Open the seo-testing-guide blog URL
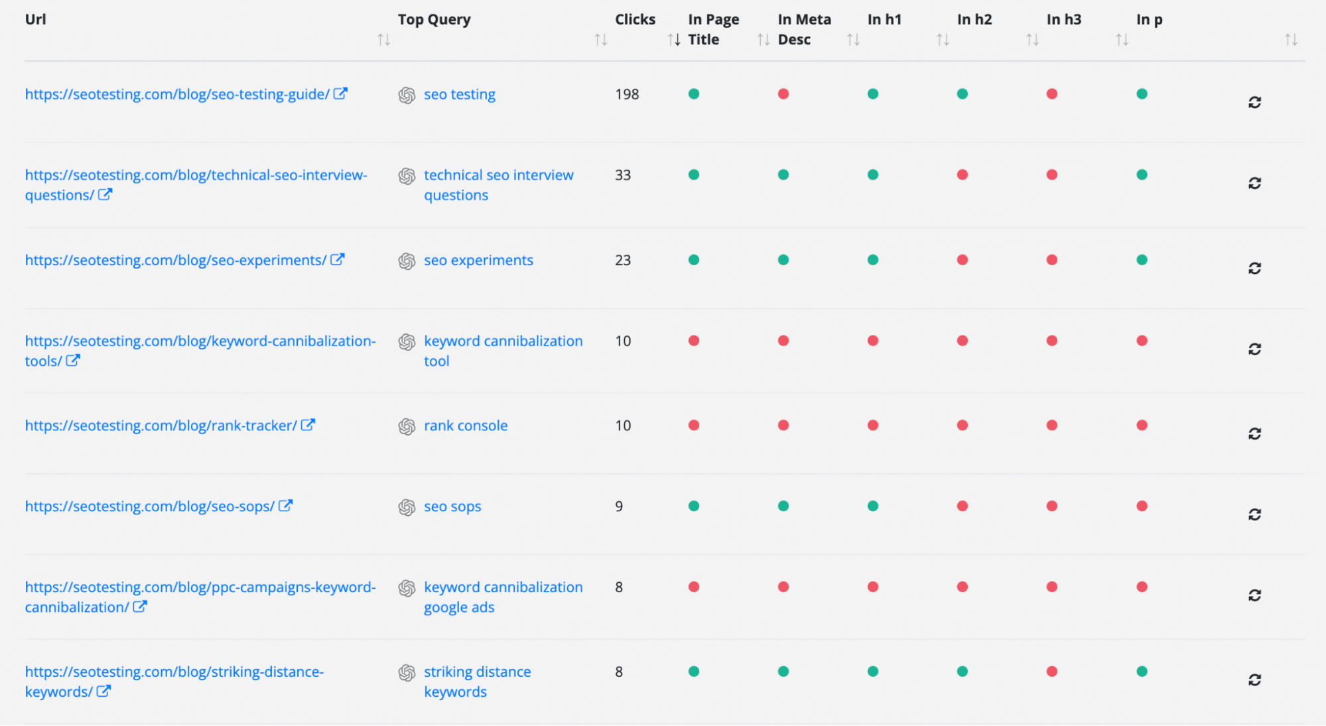Image resolution: width=1326 pixels, height=726 pixels. coord(177,94)
